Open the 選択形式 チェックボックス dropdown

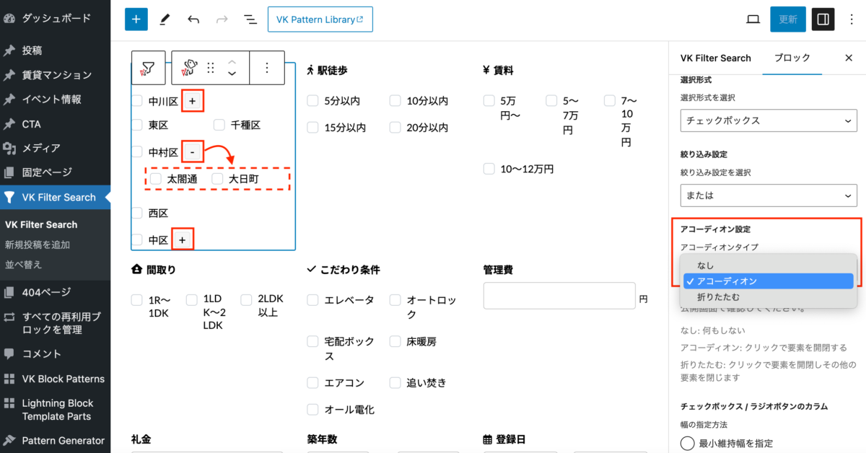click(x=769, y=120)
